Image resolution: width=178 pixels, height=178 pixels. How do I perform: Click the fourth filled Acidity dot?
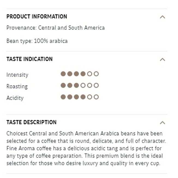pyautogui.click(x=83, y=97)
